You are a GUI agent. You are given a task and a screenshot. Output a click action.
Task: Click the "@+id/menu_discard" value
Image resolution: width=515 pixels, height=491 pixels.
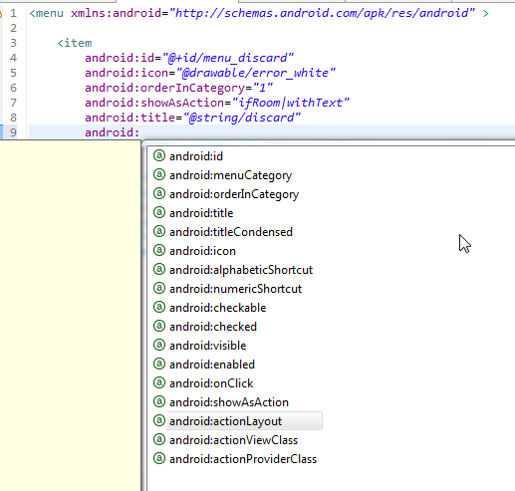[x=228, y=58]
